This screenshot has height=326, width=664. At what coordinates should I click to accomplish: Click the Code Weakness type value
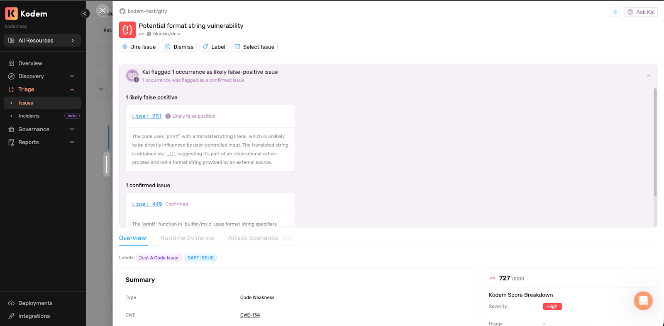click(257, 297)
